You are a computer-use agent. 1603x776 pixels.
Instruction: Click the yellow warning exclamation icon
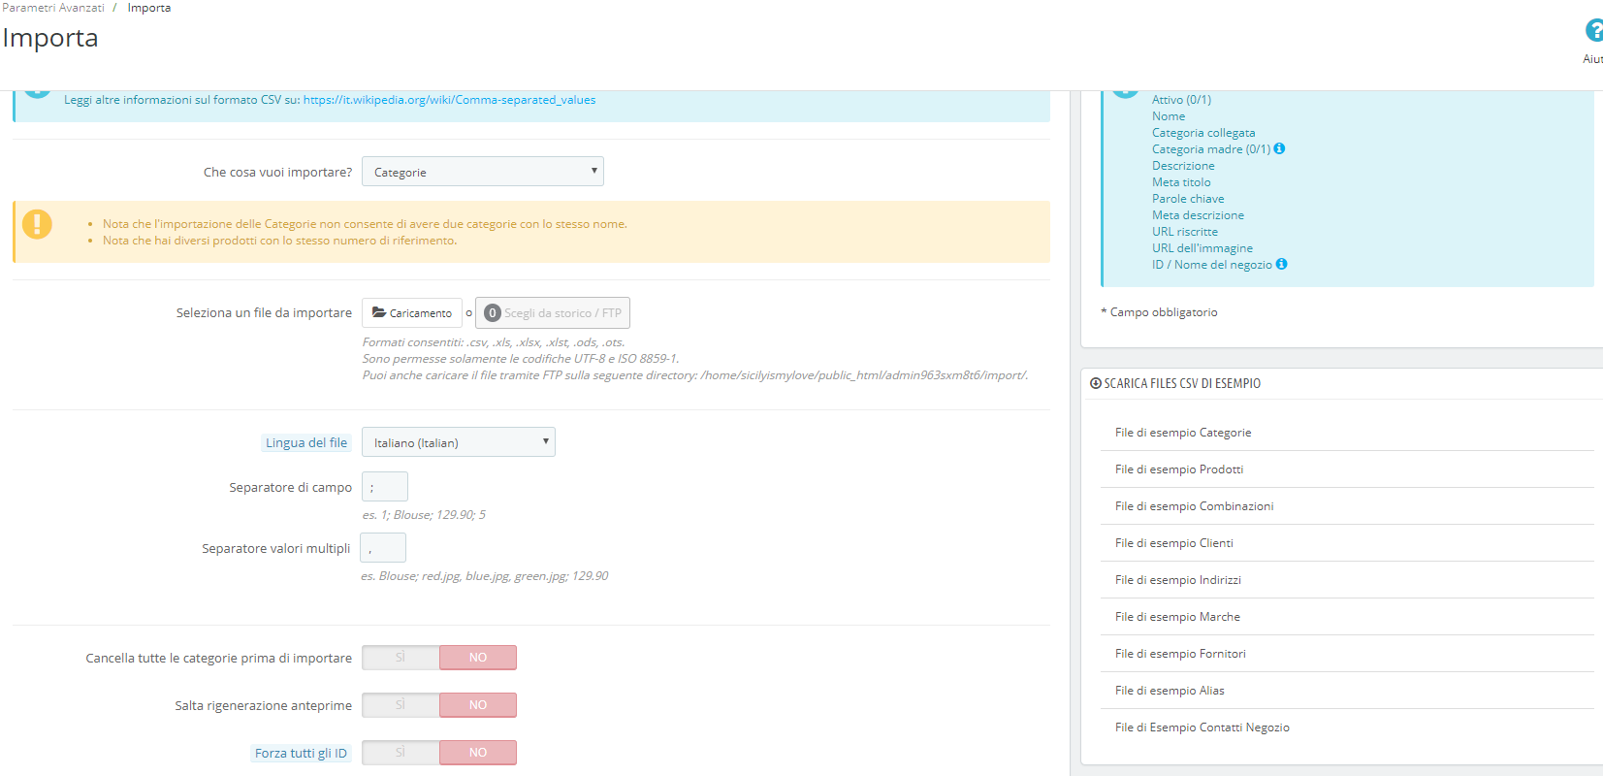click(37, 224)
